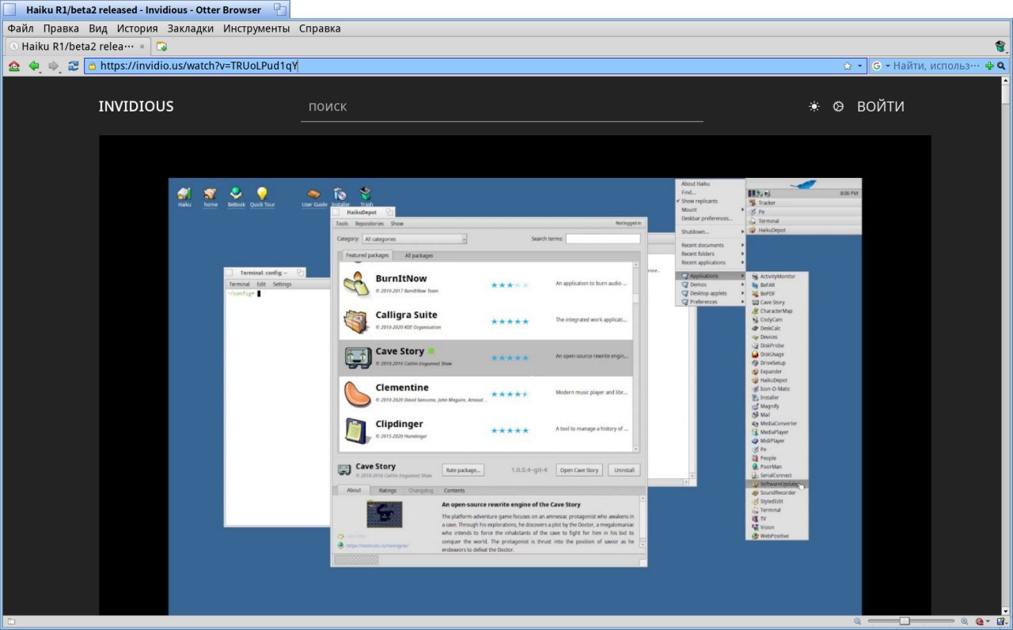Viewport: 1013px width, 630px height.
Task: Open the Вид menu
Action: click(x=98, y=28)
